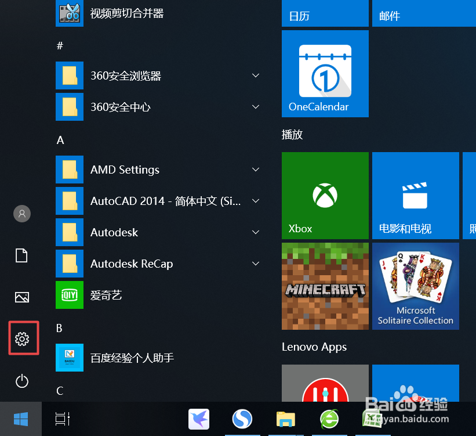Launch iQIYI from its green icon
Image resolution: width=476 pixels, height=436 pixels.
pos(70,294)
